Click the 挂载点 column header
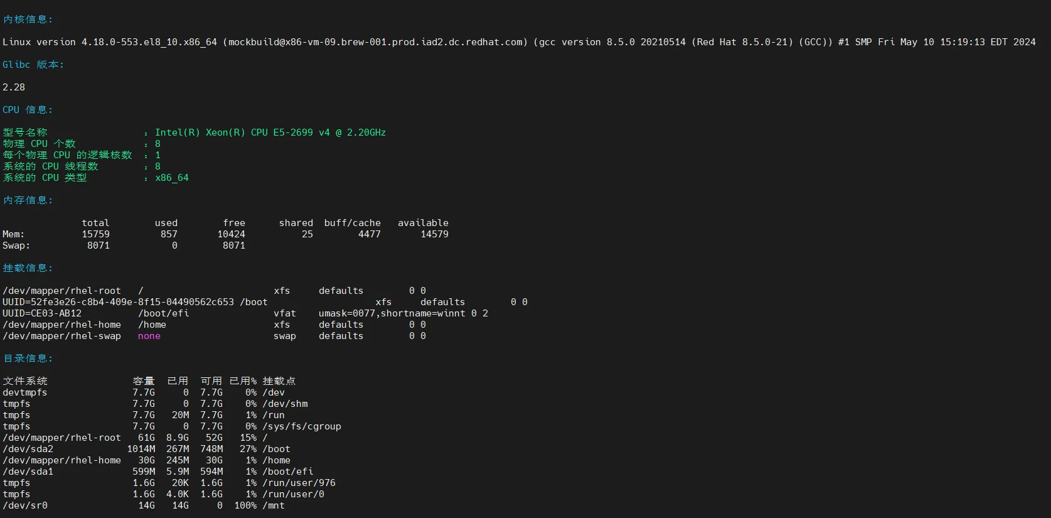 (279, 381)
